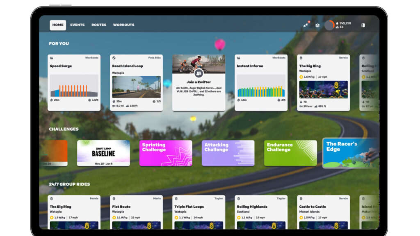The image size is (420, 236).
Task: Select The Racer's Edge challenge card
Action: (x=351, y=153)
